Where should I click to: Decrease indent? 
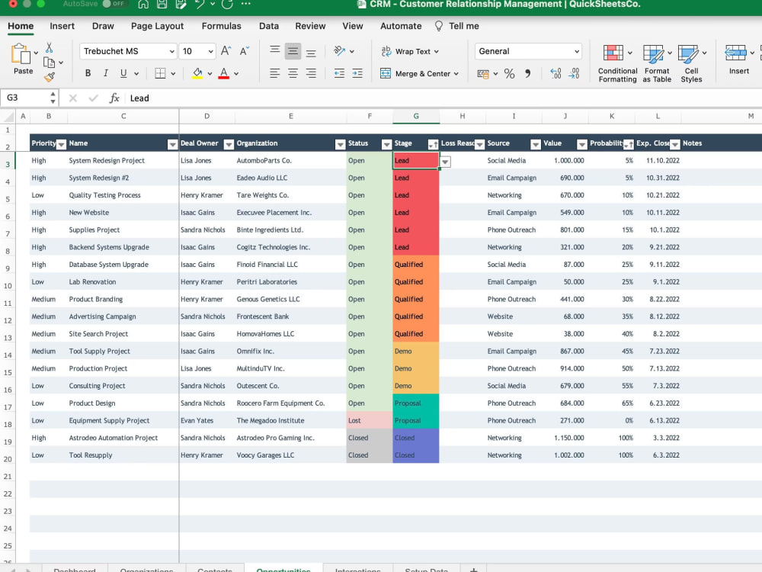339,73
